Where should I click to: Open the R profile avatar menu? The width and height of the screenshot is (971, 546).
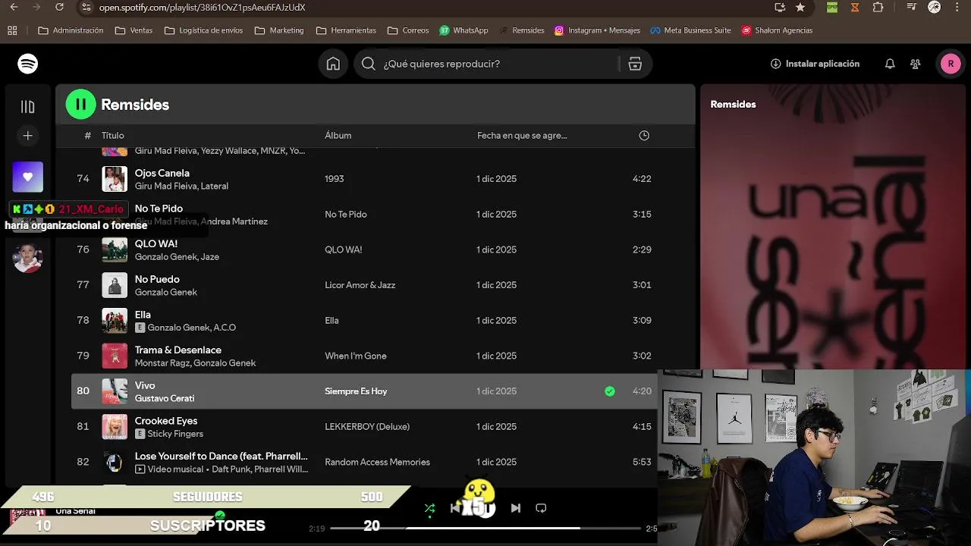[x=951, y=64]
